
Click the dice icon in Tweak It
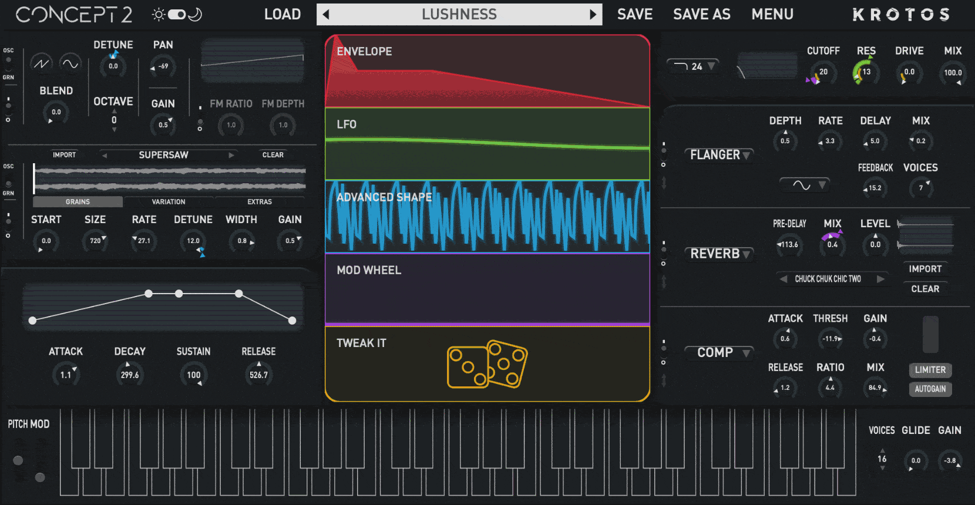(x=487, y=364)
